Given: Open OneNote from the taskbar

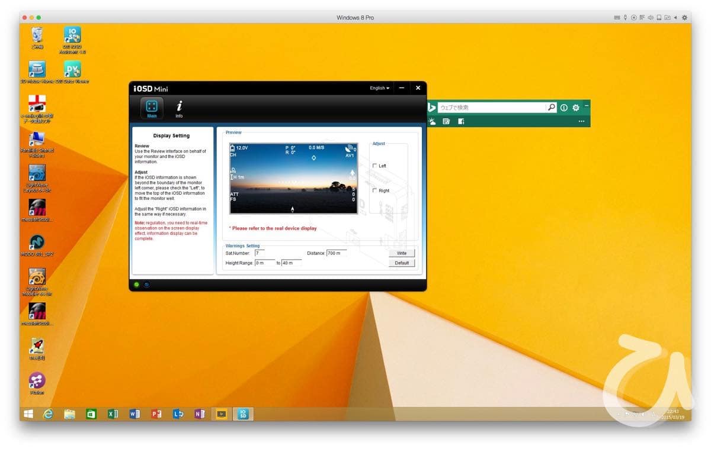Looking at the screenshot, I should coord(199,414).
